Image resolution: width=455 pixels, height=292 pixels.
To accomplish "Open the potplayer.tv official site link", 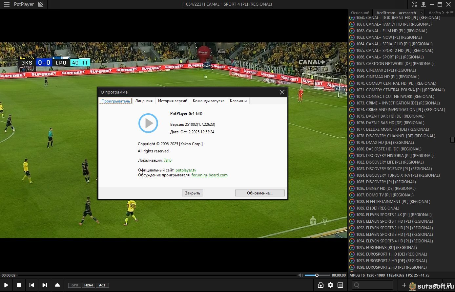I will [186, 170].
